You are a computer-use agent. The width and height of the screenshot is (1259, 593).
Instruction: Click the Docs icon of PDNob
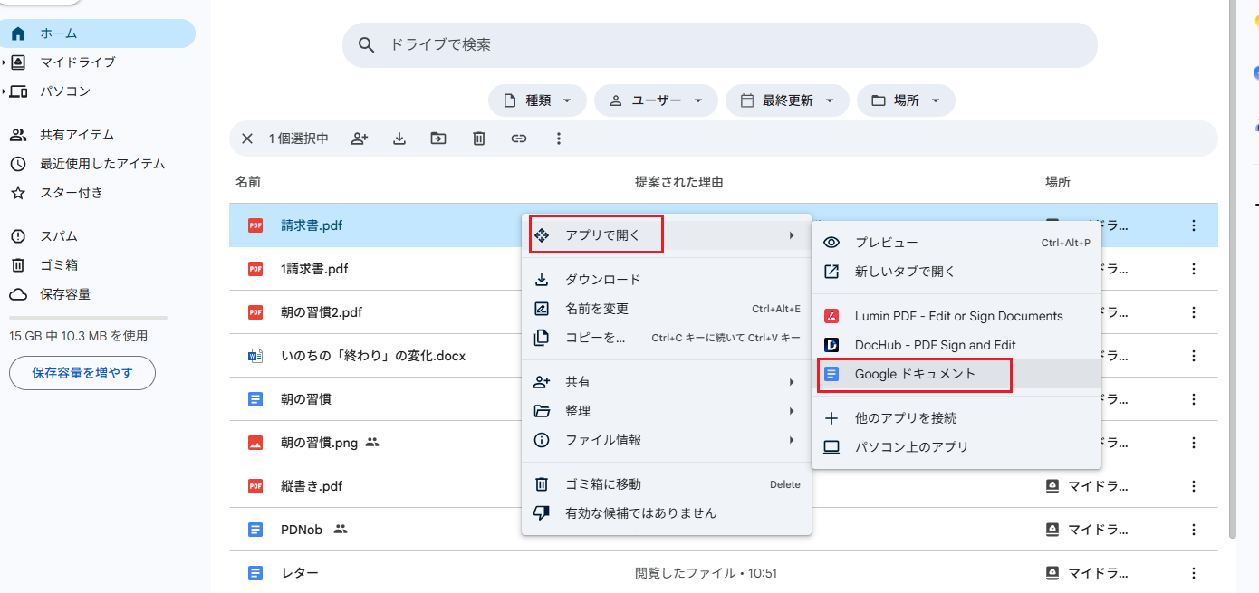[x=255, y=530]
